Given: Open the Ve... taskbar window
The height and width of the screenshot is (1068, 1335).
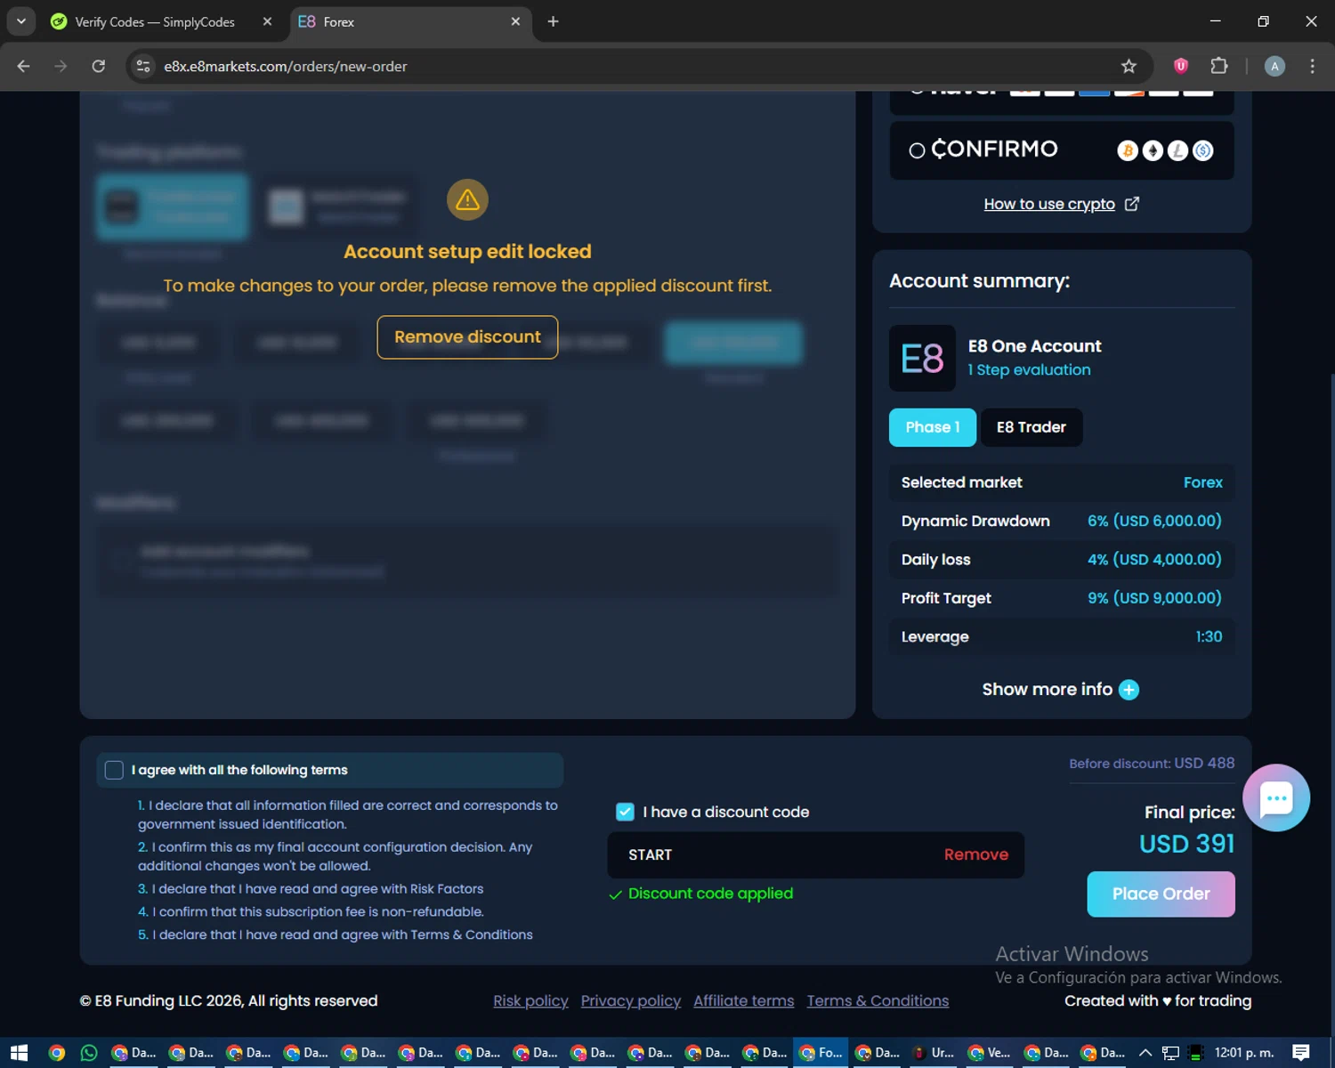Looking at the screenshot, I should (990, 1053).
